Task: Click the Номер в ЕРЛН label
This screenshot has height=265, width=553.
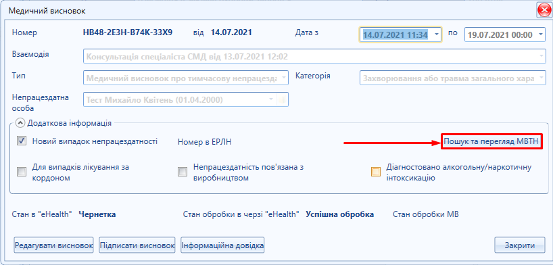Action: [205, 142]
